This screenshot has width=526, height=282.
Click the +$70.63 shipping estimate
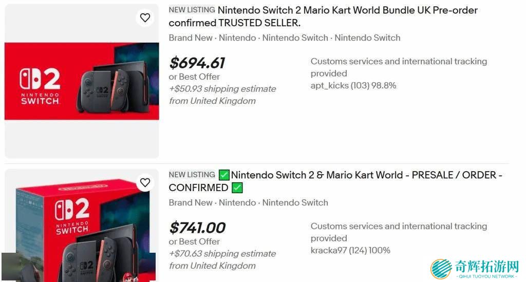coord(222,254)
